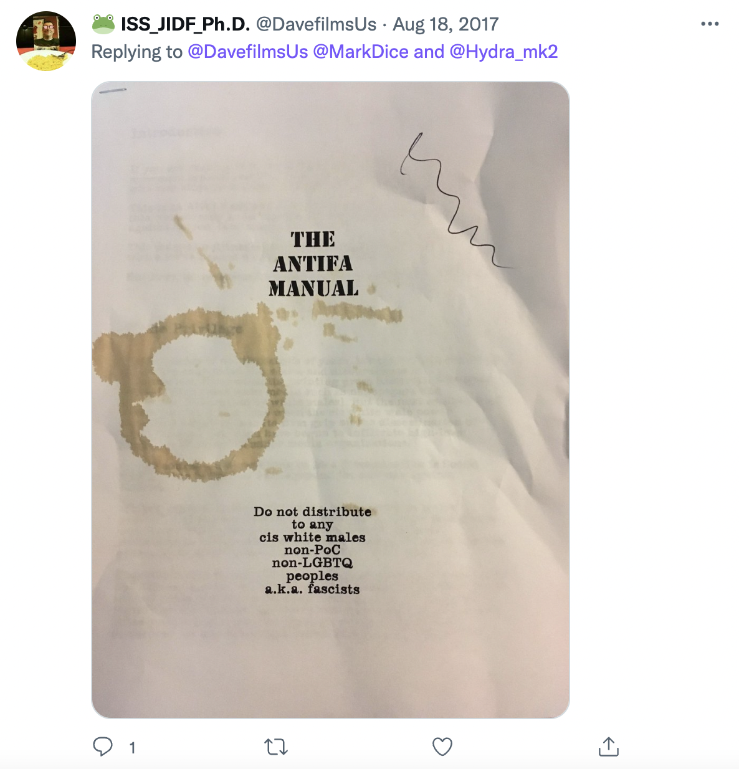The image size is (739, 769).
Task: Click the reply speech bubble icon
Action: pyautogui.click(x=103, y=747)
